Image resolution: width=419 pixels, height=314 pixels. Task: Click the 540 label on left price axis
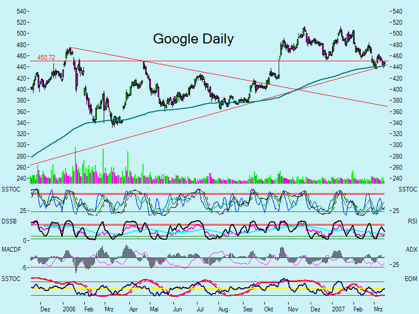(21, 11)
